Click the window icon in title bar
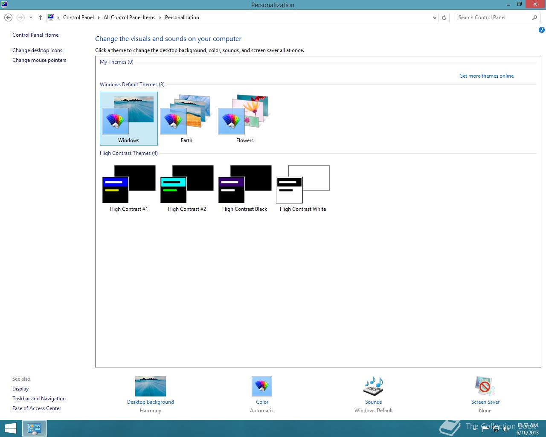Screen dimensions: 546x437 (4, 5)
